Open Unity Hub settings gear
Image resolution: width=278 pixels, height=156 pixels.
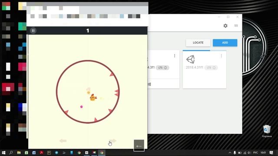pos(225,26)
